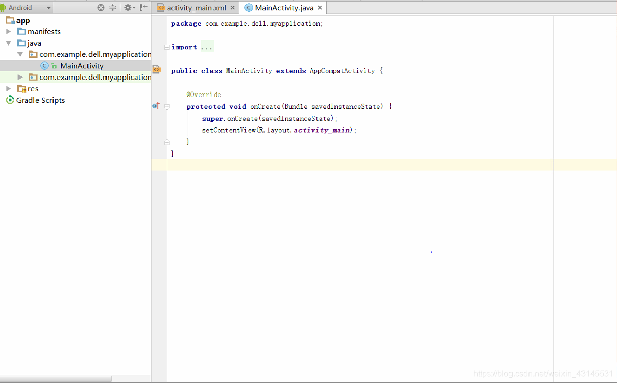Click the scroll-from-source target icon
617x383 pixels.
tap(101, 8)
